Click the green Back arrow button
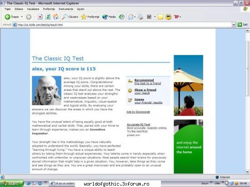250x187 pixels. tap(7, 17)
